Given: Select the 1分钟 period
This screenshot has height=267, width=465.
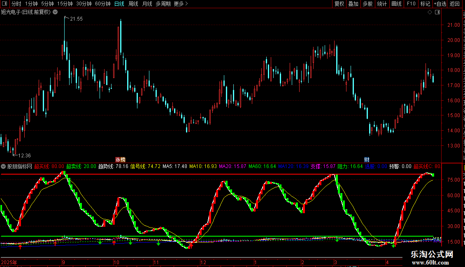Looking at the screenshot, I should click(31, 4).
